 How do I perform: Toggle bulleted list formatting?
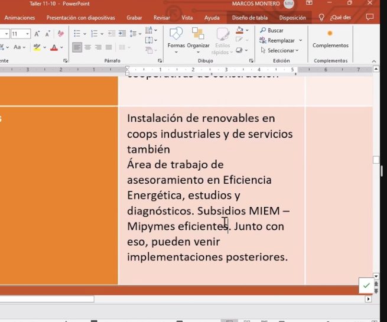coord(77,34)
